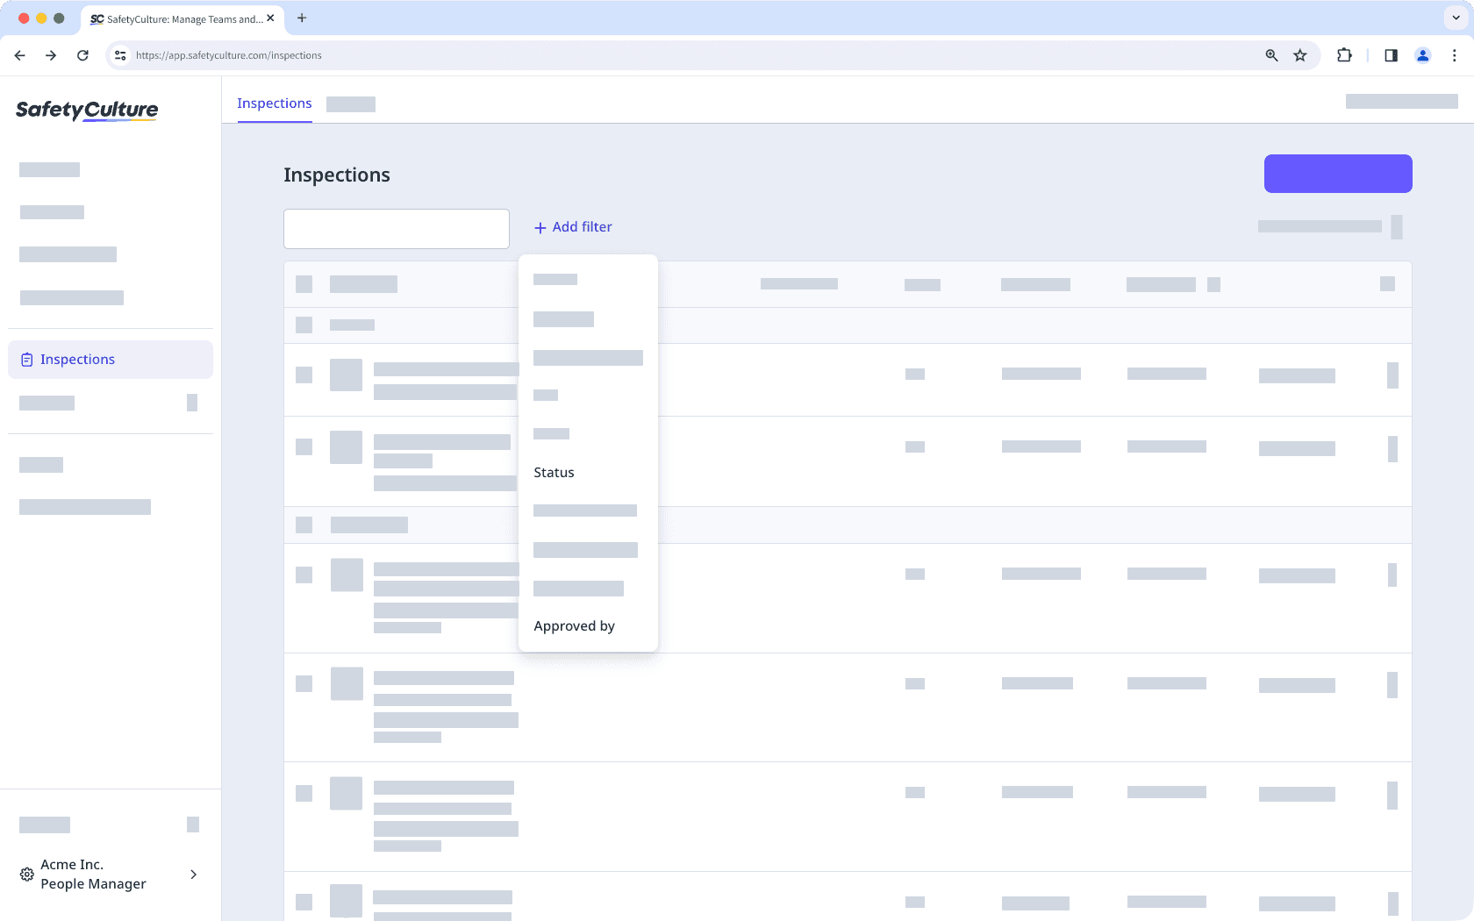The height and width of the screenshot is (921, 1474).
Task: Select the header checkbox to select all inspections
Action: pos(304,283)
